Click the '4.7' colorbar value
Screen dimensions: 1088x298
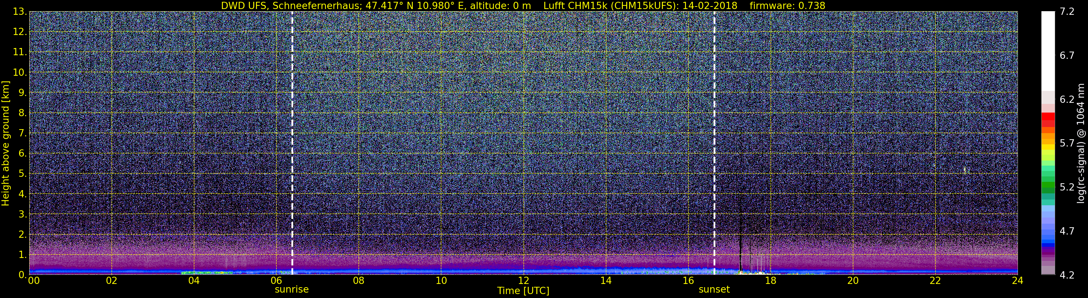tap(1067, 231)
